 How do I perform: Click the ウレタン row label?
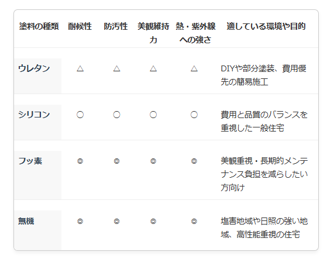point(34,68)
